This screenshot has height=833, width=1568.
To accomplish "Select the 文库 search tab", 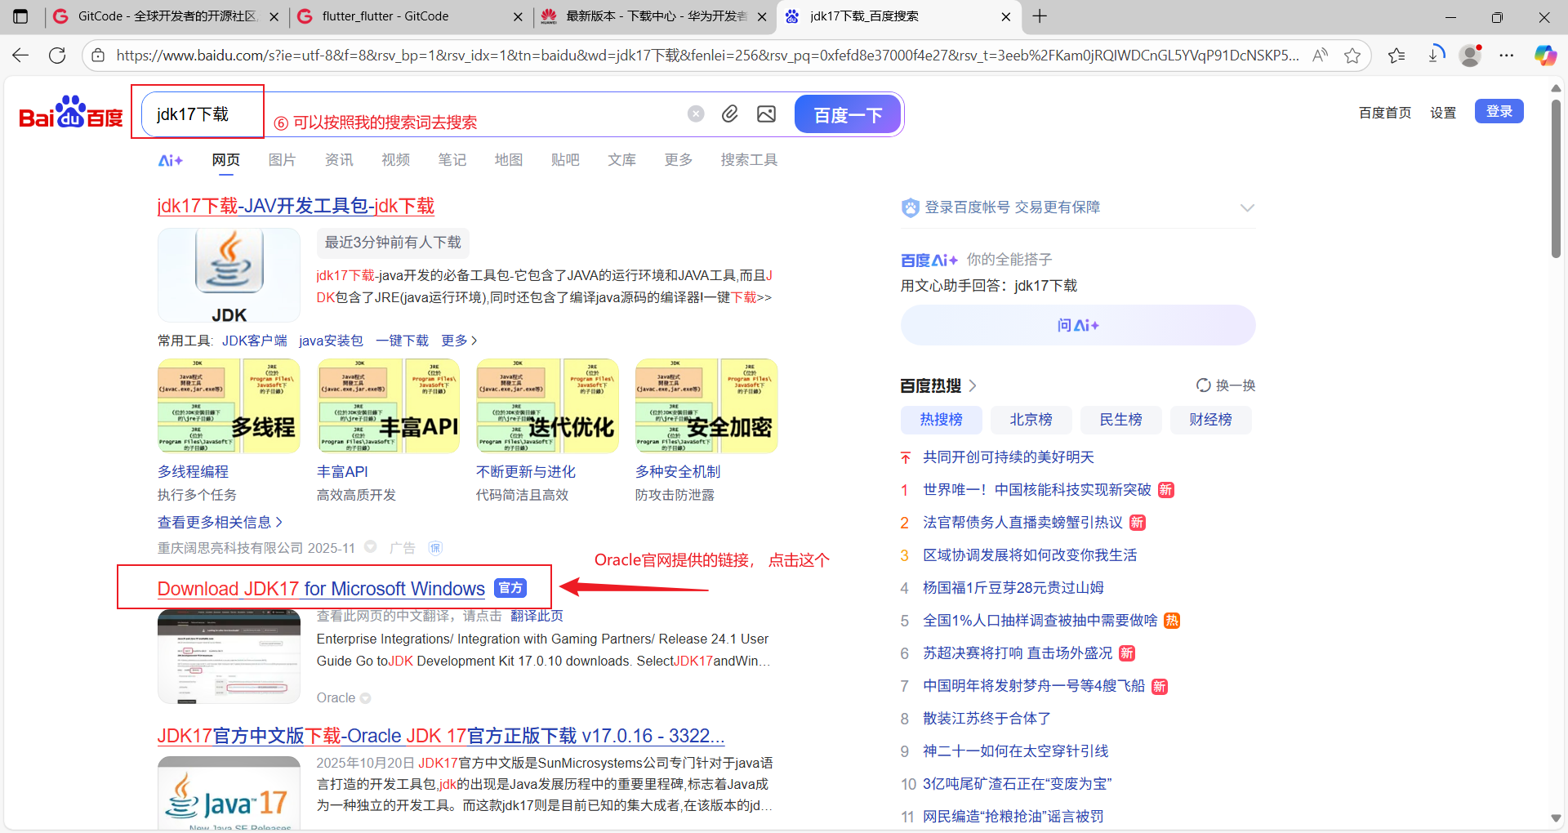I will [x=621, y=160].
